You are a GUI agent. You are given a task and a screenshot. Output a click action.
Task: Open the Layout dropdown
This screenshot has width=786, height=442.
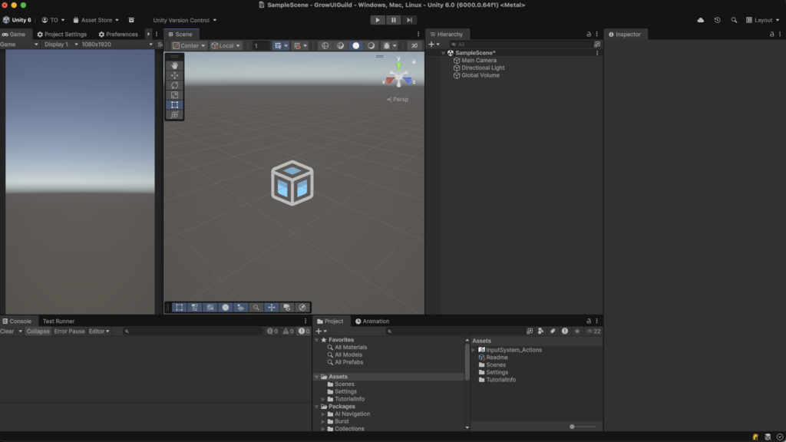[762, 20]
